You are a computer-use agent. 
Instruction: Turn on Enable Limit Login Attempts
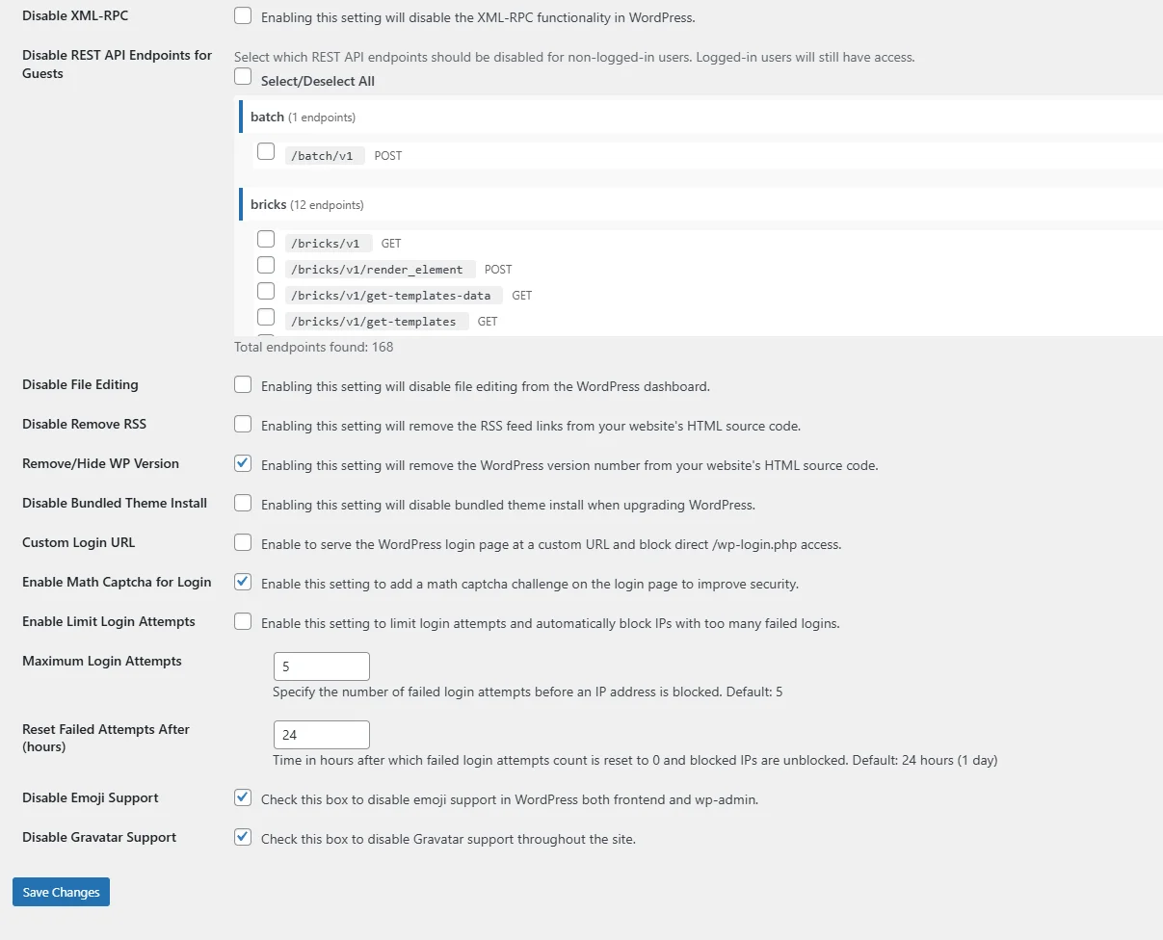243,622
